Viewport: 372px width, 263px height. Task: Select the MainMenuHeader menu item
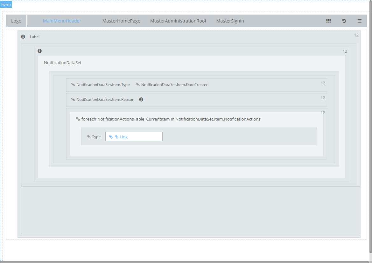pyautogui.click(x=62, y=21)
